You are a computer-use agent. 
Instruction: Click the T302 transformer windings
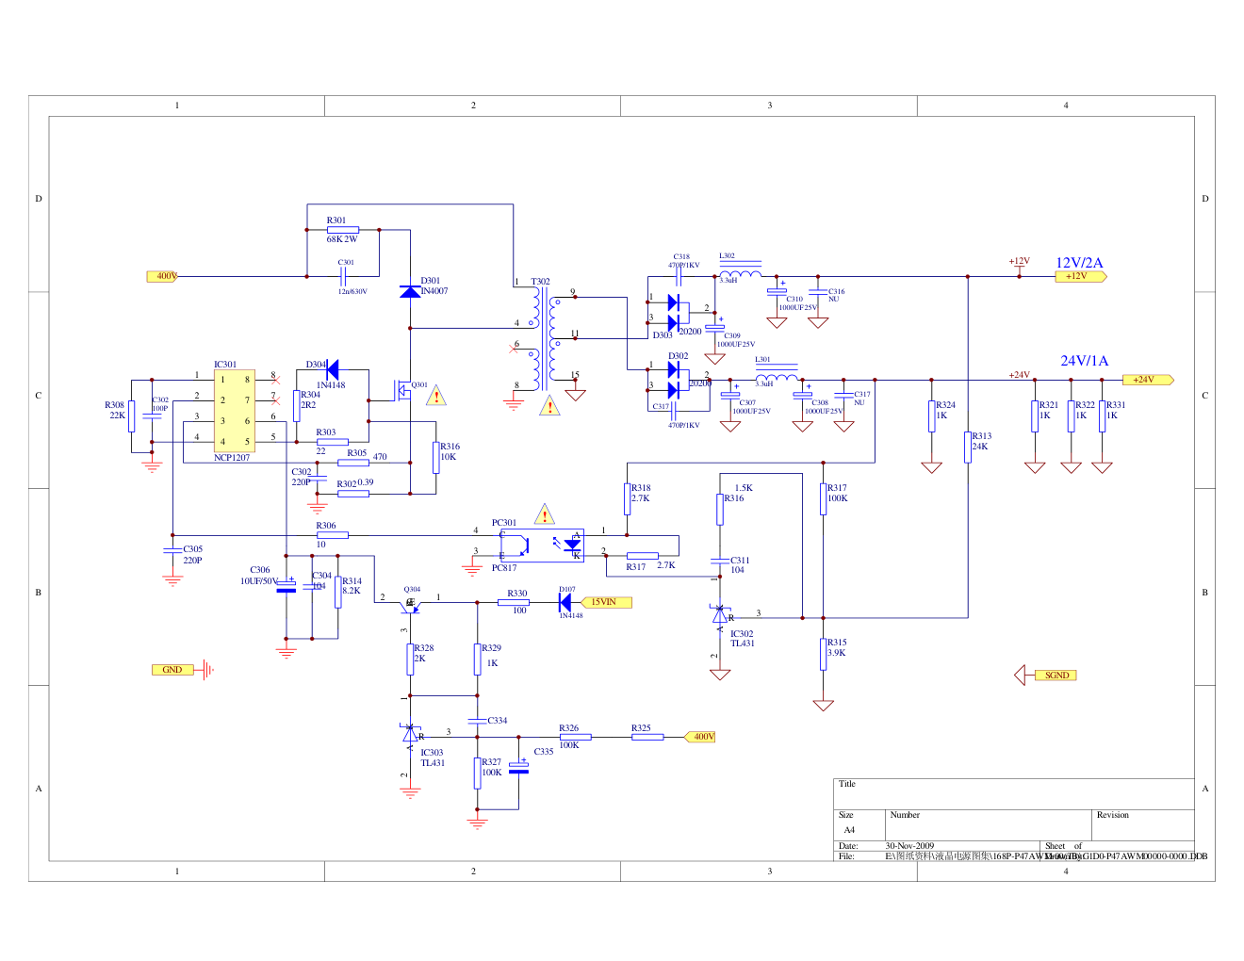pos(544,339)
